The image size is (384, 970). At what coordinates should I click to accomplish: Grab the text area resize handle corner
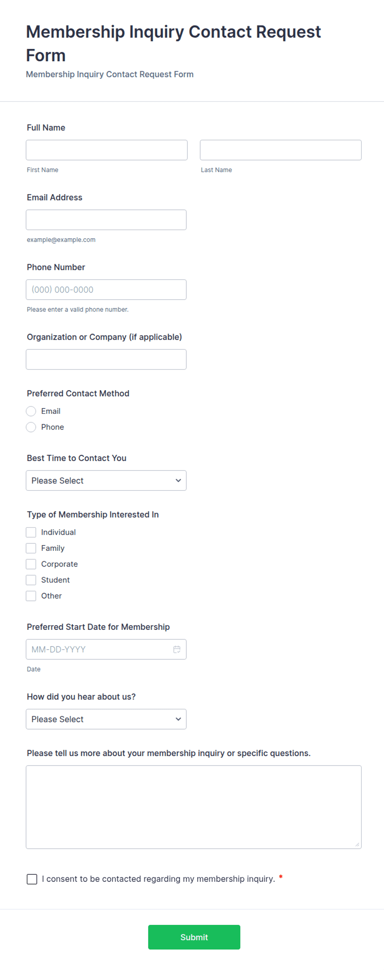(358, 845)
